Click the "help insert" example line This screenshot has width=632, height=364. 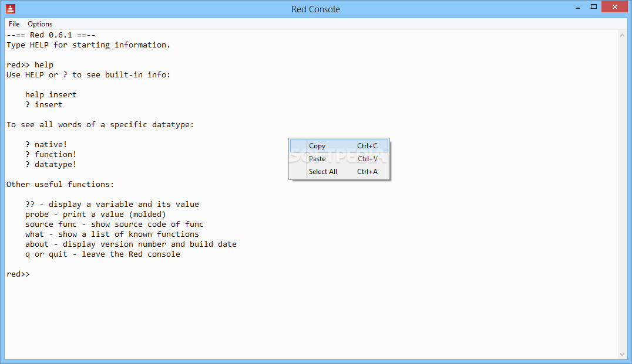(x=51, y=94)
